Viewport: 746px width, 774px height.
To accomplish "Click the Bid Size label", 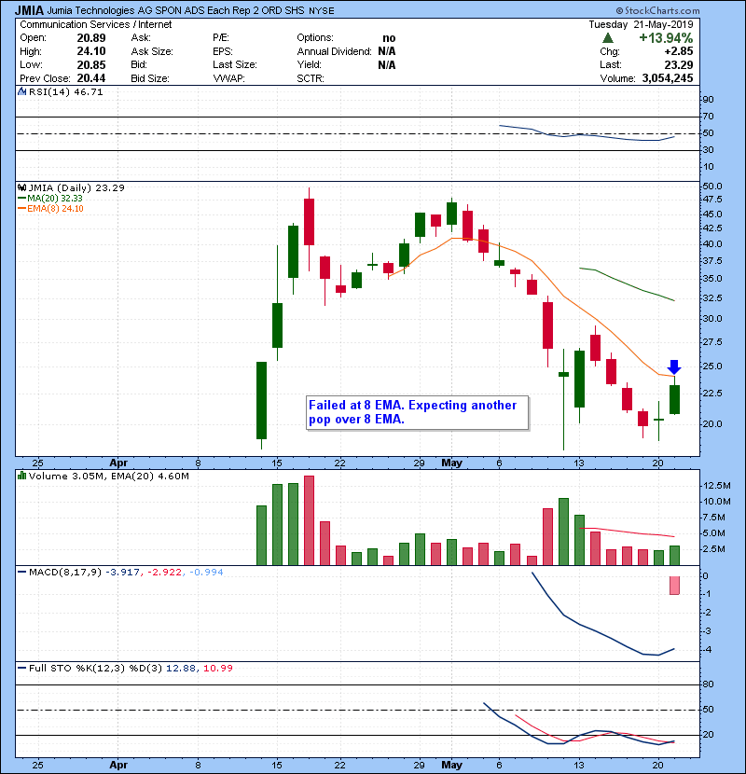I will click(x=150, y=78).
